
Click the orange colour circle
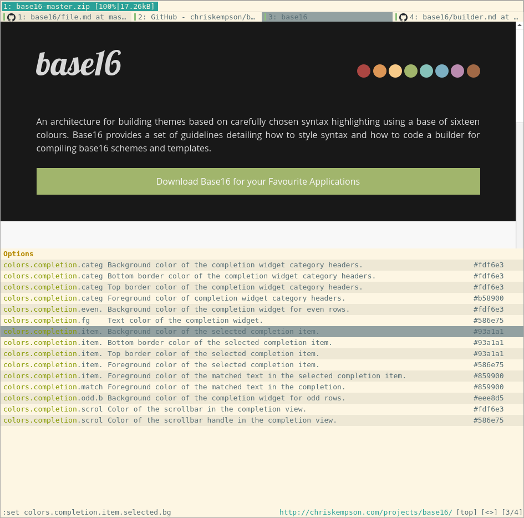tap(380, 71)
